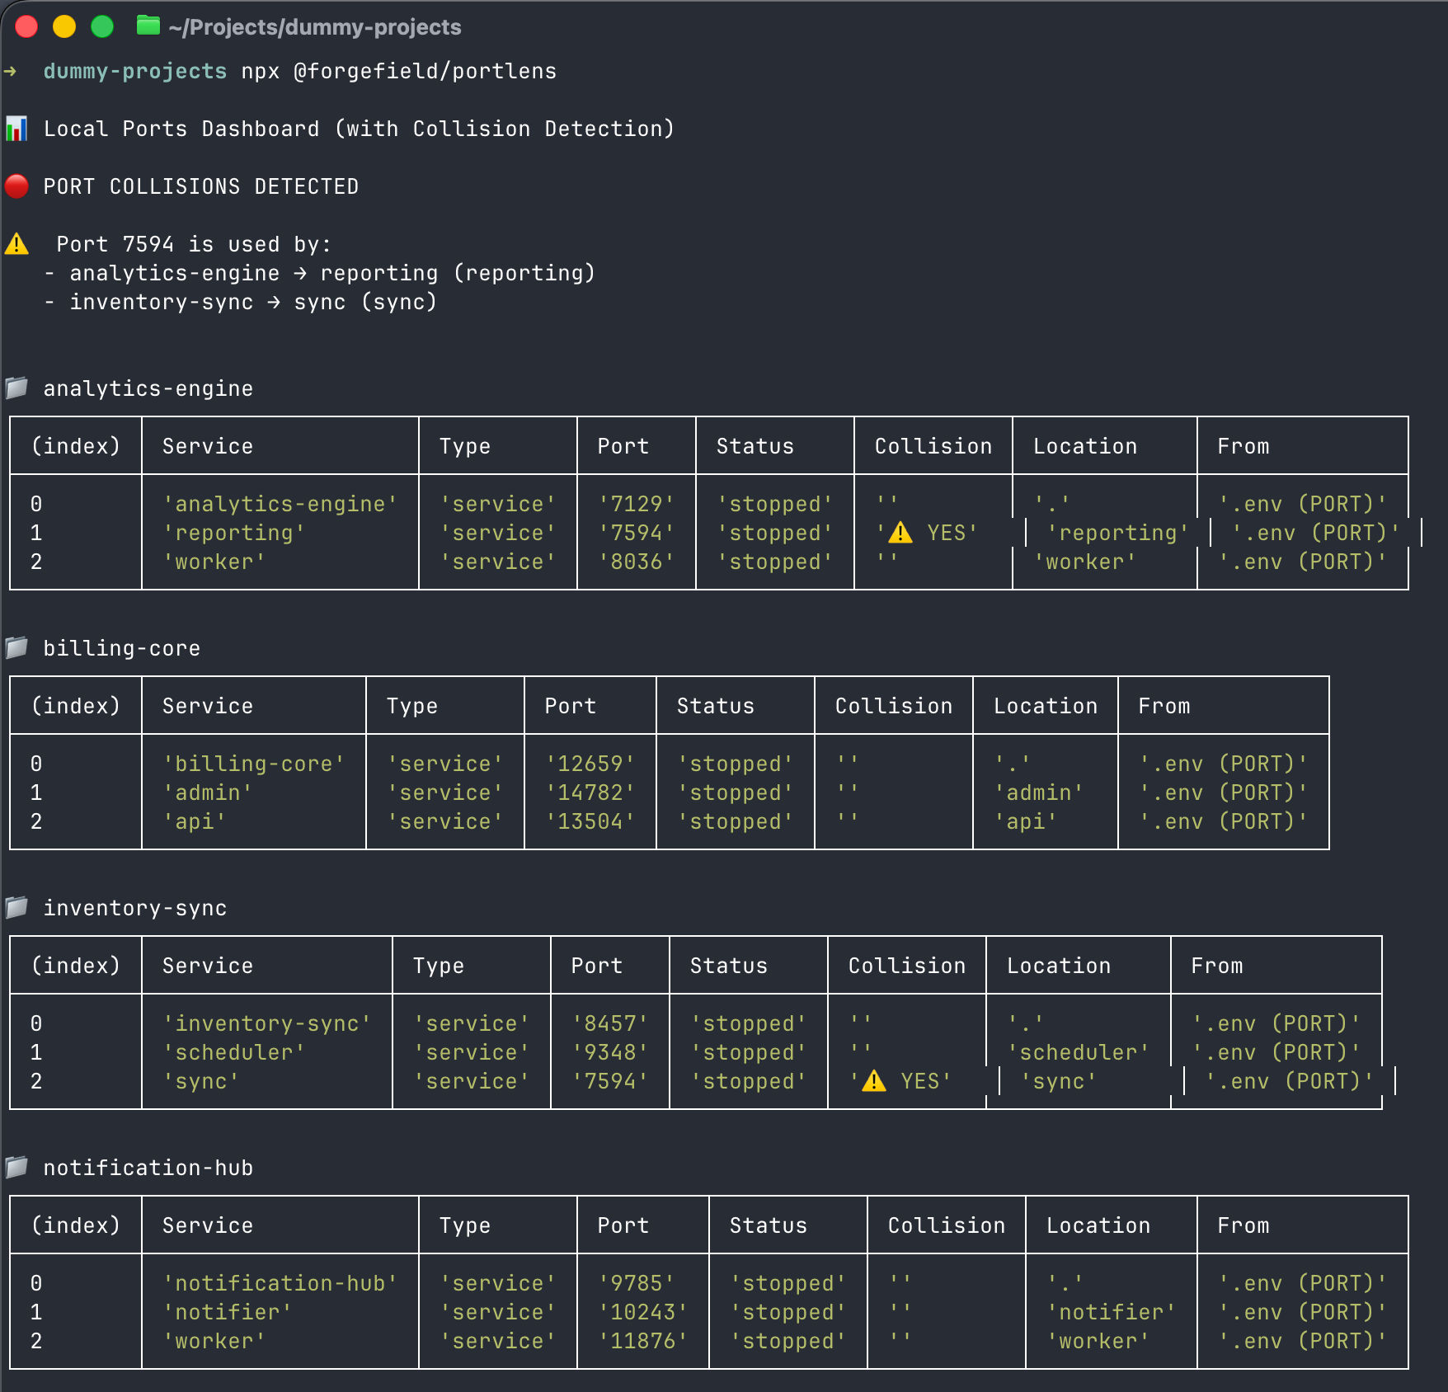
Task: Select the dummy-projects prompt text
Action: [134, 71]
